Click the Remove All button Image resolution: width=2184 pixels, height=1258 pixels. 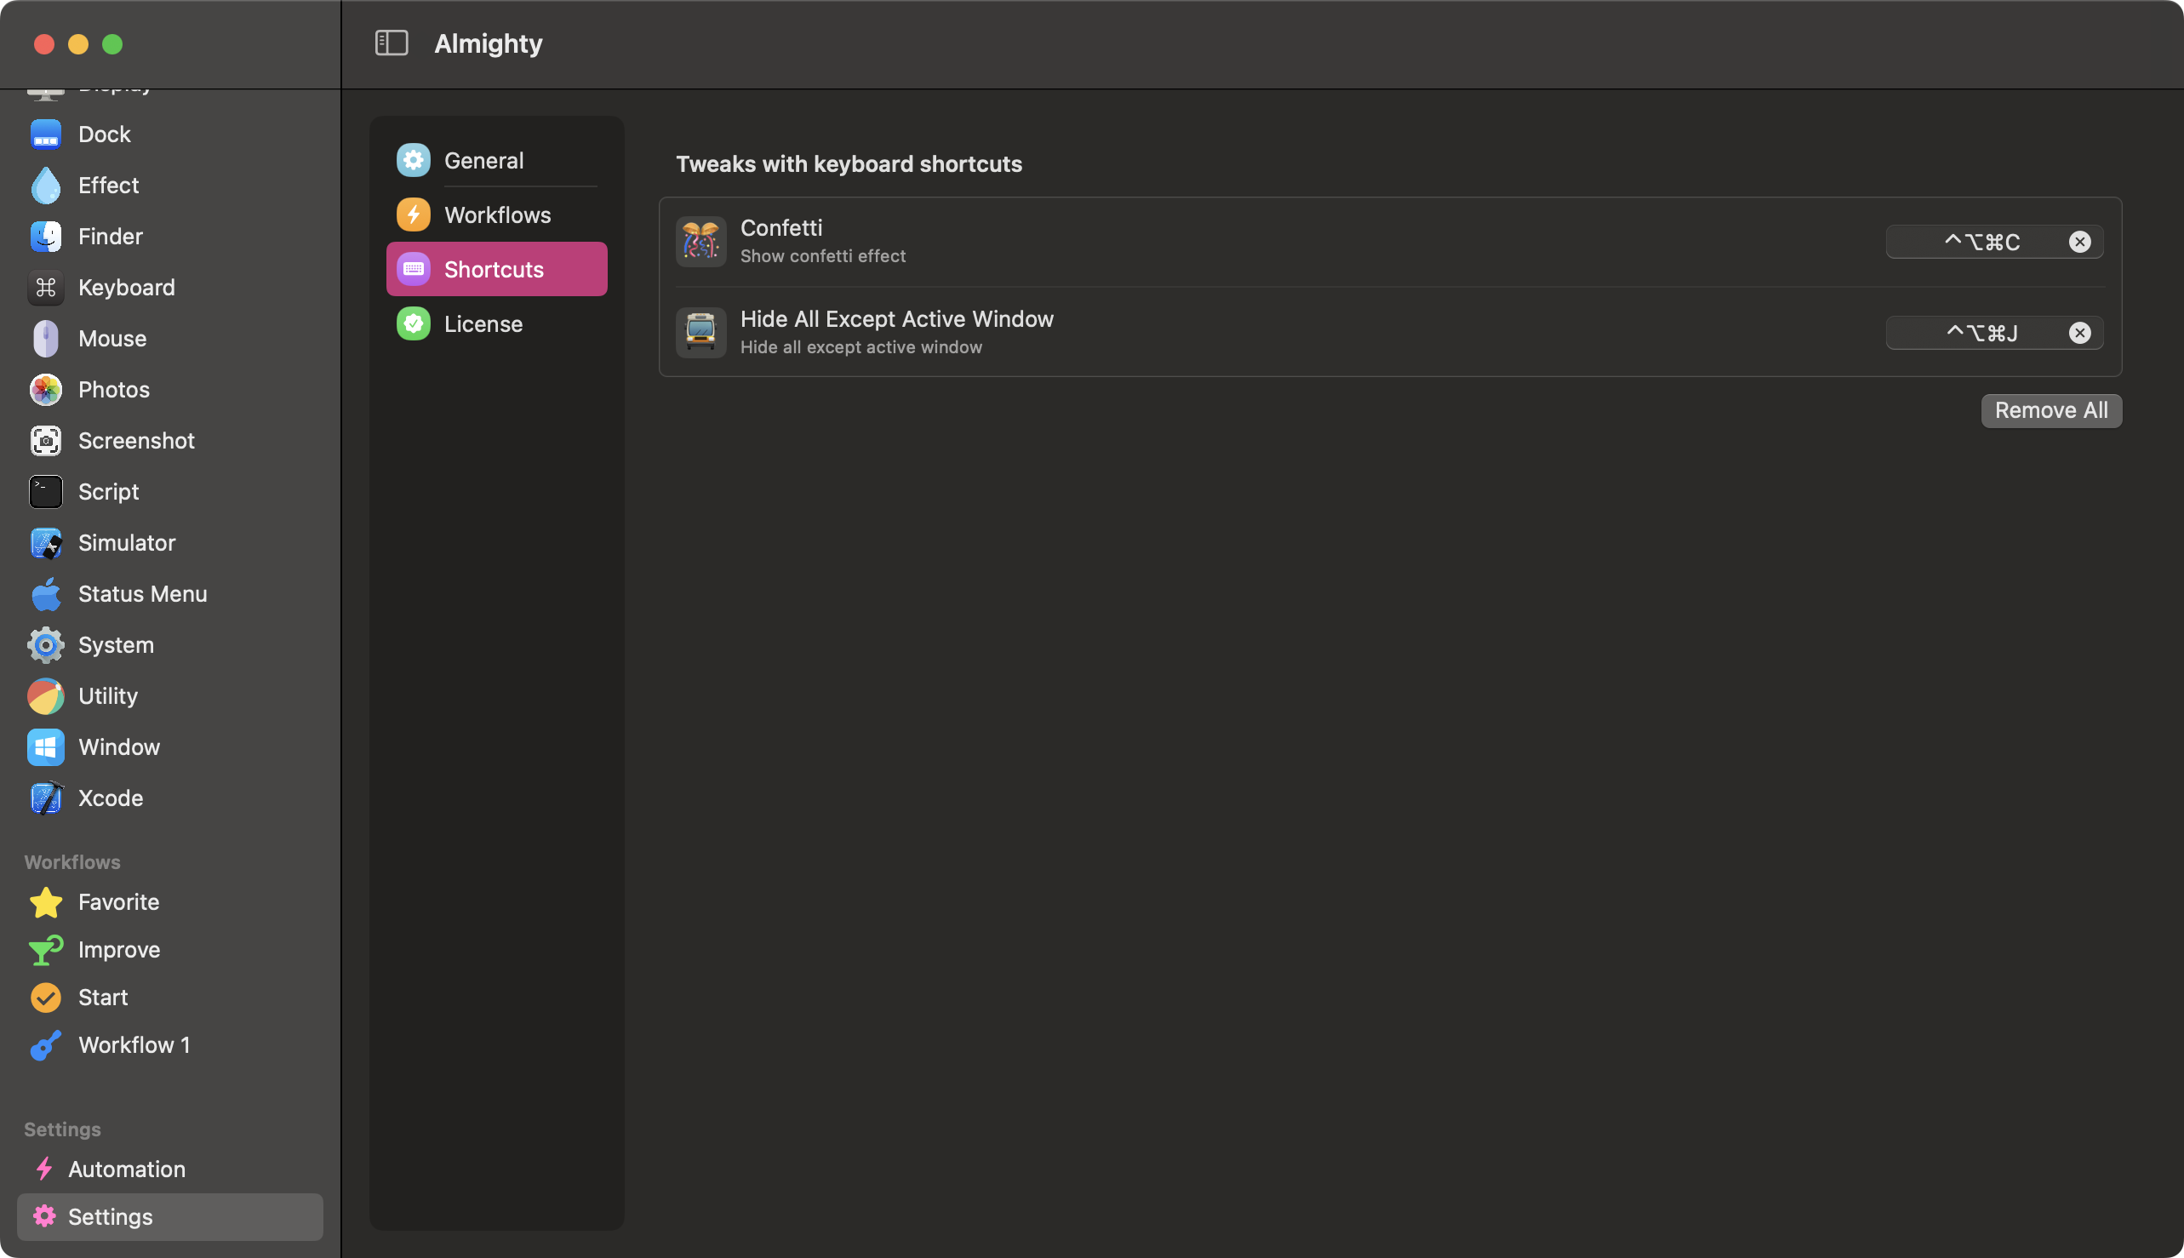point(2050,410)
